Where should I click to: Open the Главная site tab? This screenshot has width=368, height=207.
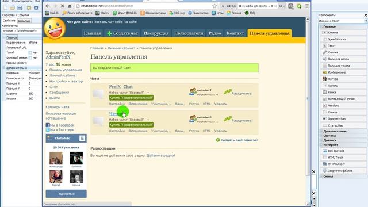click(92, 33)
